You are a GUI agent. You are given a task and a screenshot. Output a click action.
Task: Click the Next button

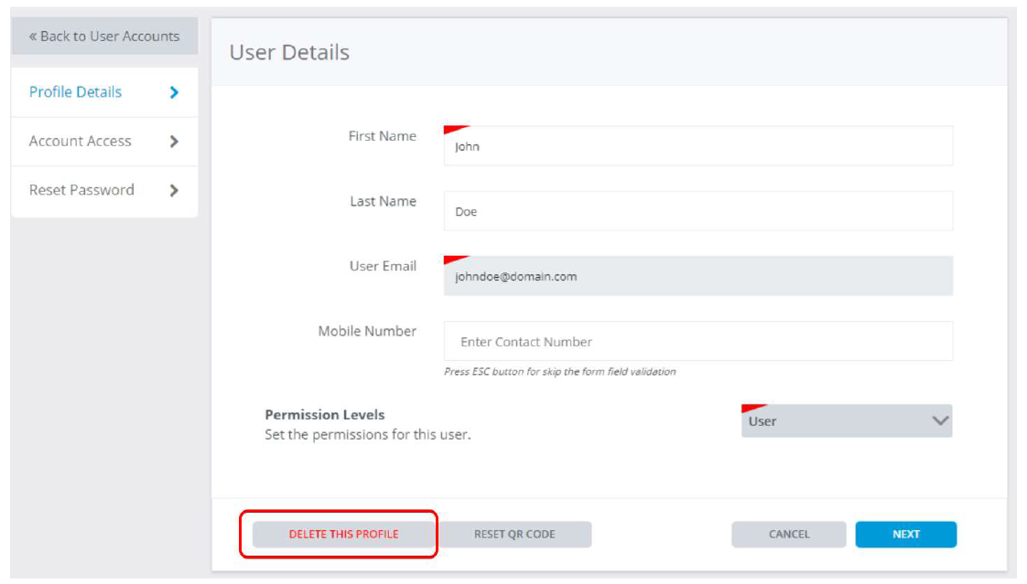coord(906,535)
